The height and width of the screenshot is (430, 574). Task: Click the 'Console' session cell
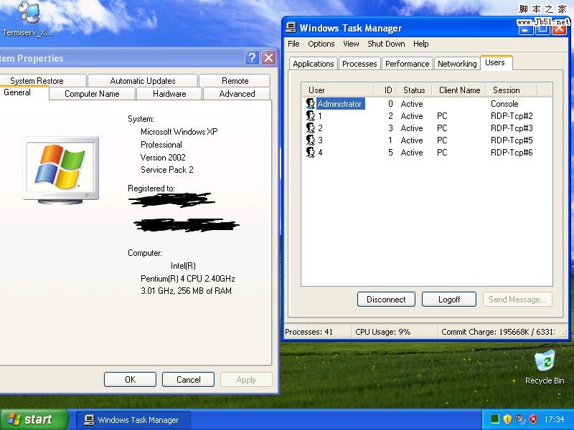pyautogui.click(x=504, y=104)
